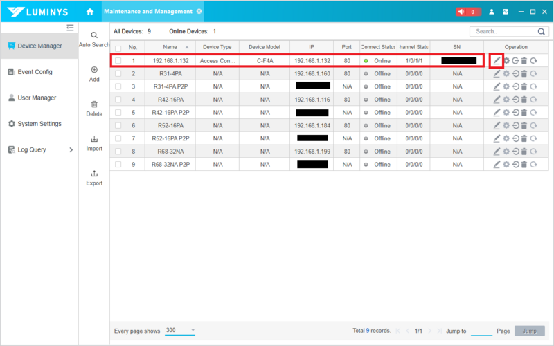Image resolution: width=554 pixels, height=346 pixels.
Task: Open gear config for R42-16PA
Action: 506,100
